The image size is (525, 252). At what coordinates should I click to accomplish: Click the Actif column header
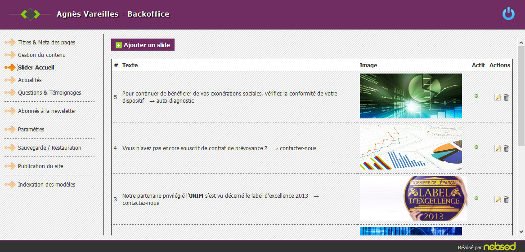pos(478,65)
